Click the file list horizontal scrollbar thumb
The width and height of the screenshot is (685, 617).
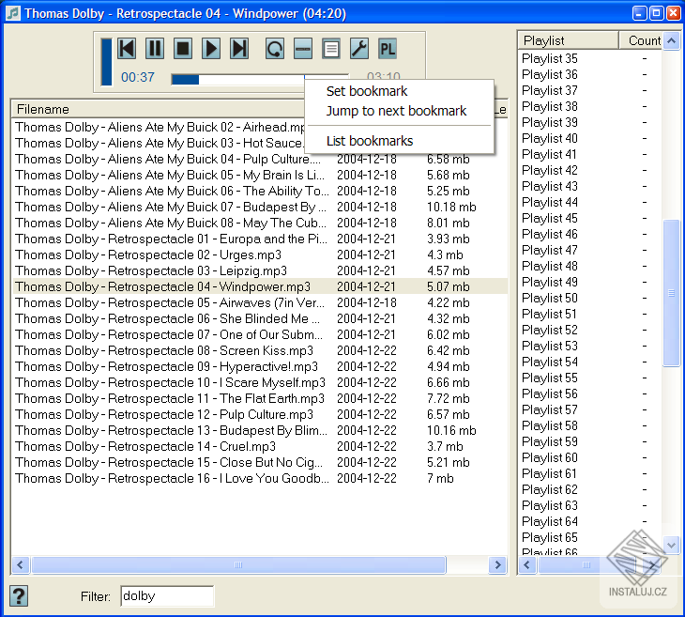pos(238,565)
